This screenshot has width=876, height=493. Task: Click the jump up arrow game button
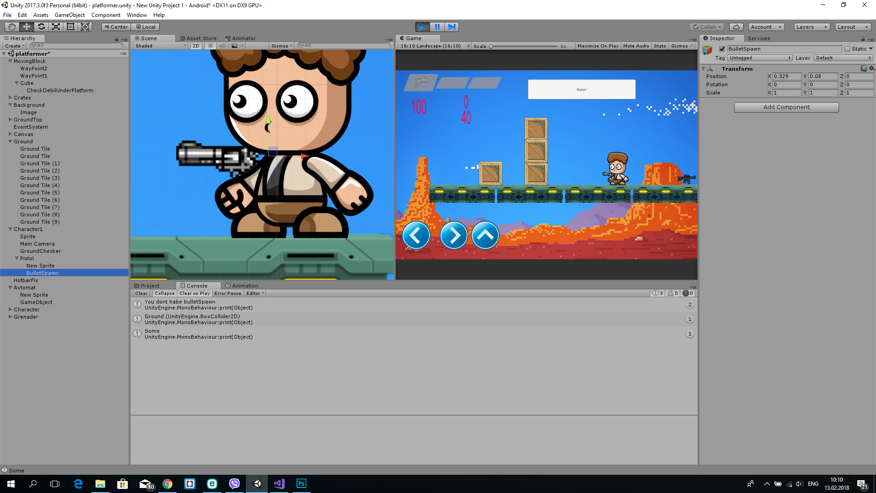(485, 236)
